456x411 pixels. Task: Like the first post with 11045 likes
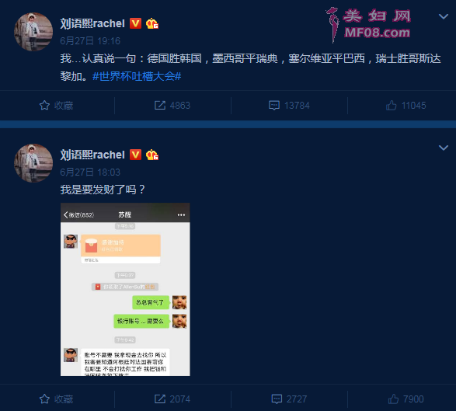click(x=392, y=106)
